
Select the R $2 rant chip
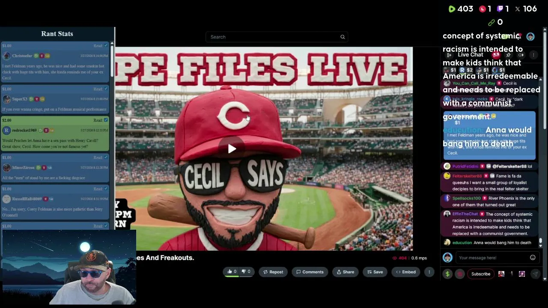[x=466, y=70]
